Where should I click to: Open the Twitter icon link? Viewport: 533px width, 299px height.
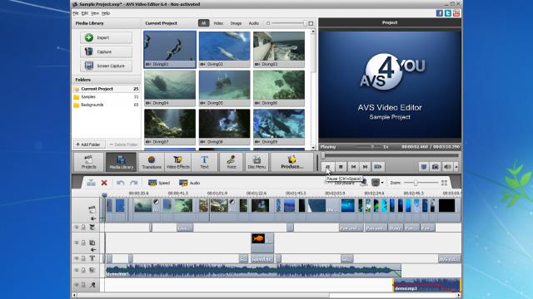tap(448, 13)
